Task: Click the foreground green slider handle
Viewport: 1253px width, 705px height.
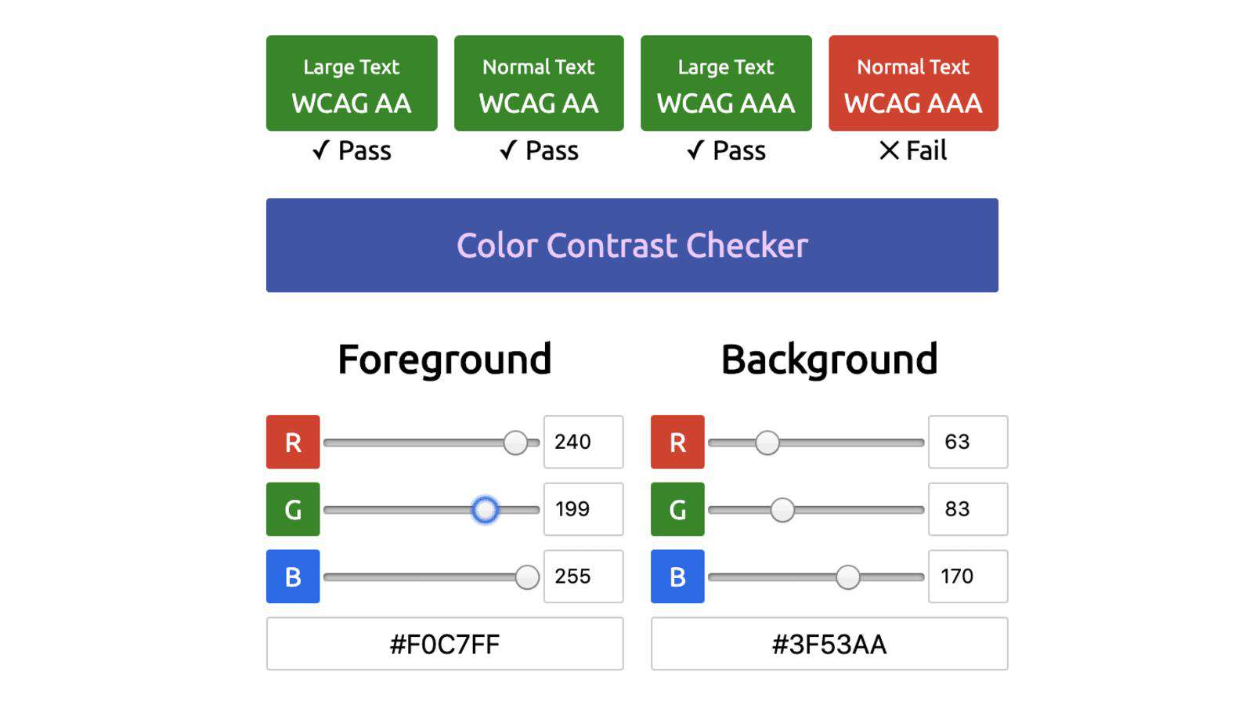Action: click(x=485, y=510)
